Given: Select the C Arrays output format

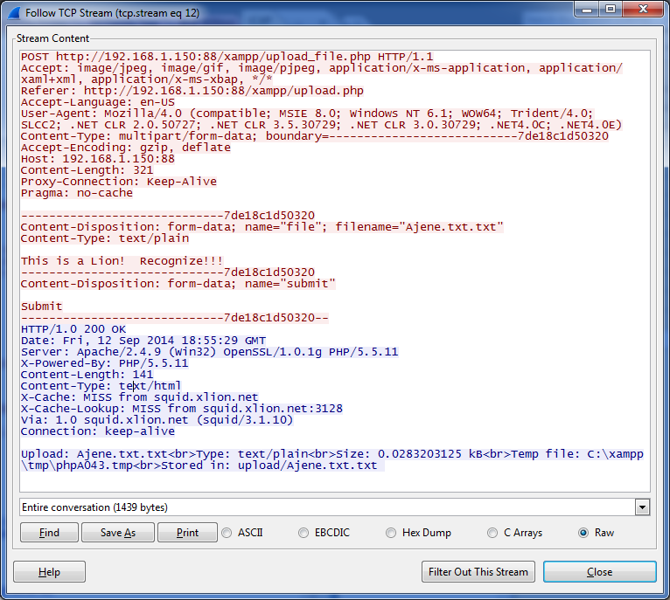Looking at the screenshot, I should (x=493, y=533).
